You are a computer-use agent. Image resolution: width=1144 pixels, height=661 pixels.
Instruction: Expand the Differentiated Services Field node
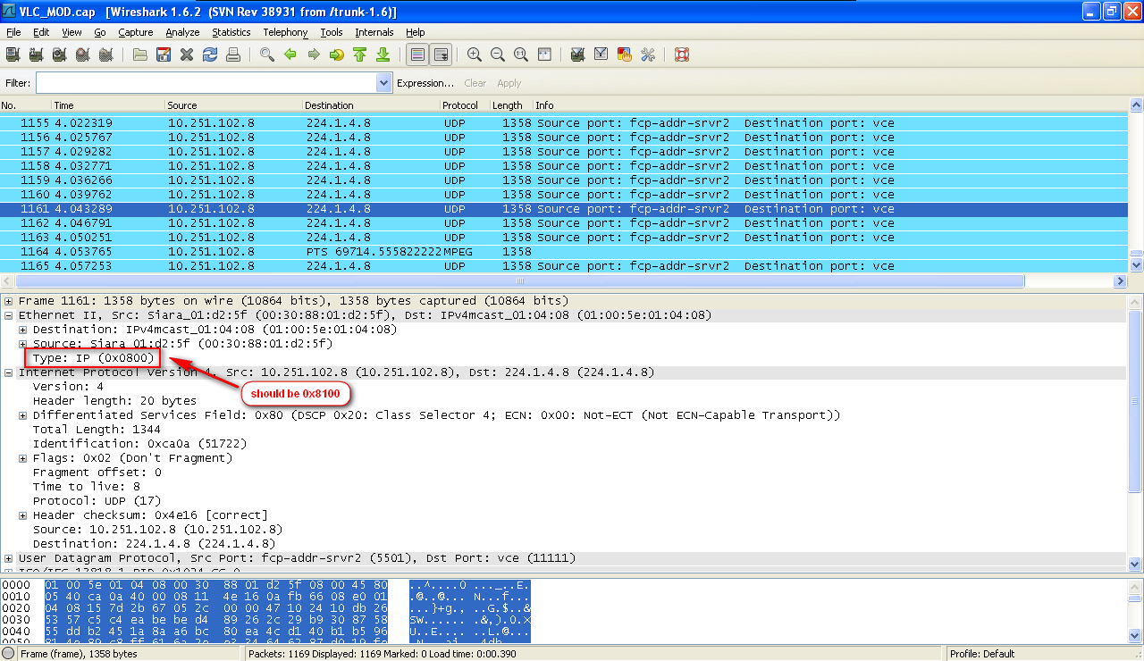pos(23,415)
